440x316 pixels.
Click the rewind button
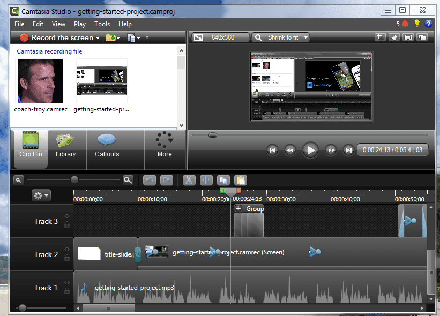point(290,151)
